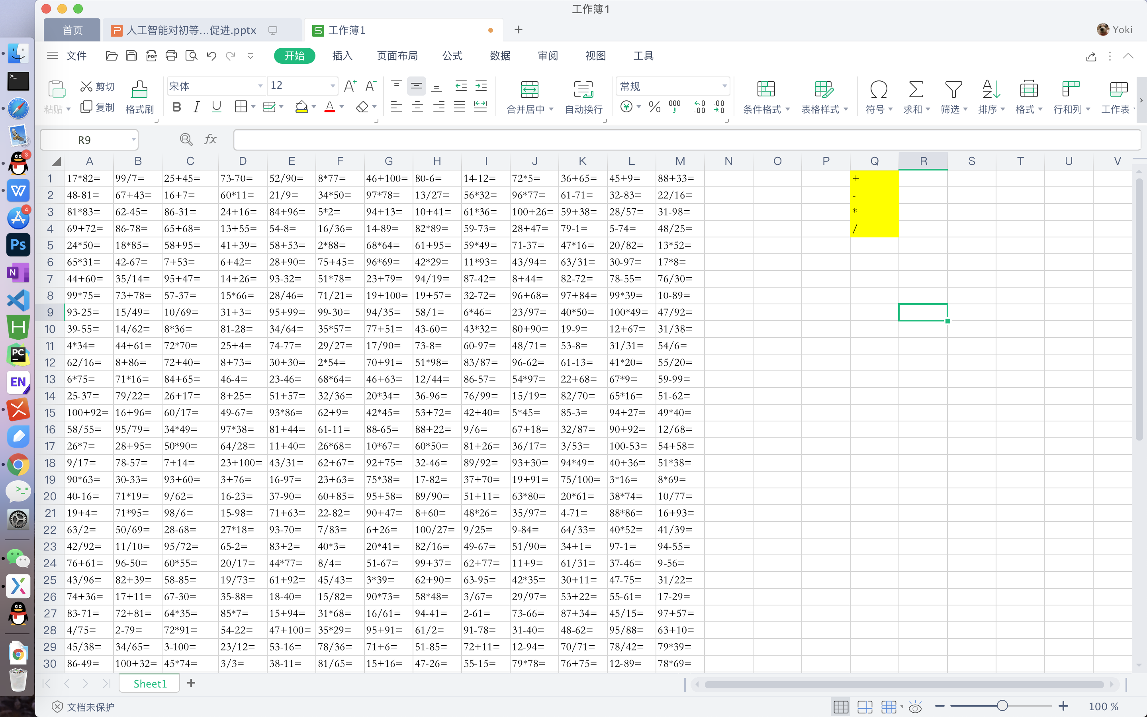Open the table style icon

[824, 89]
